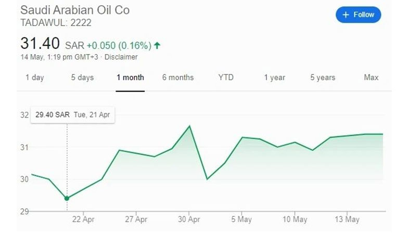Click the green data point on 21 Apr
The image size is (409, 246).
[x=67, y=198]
